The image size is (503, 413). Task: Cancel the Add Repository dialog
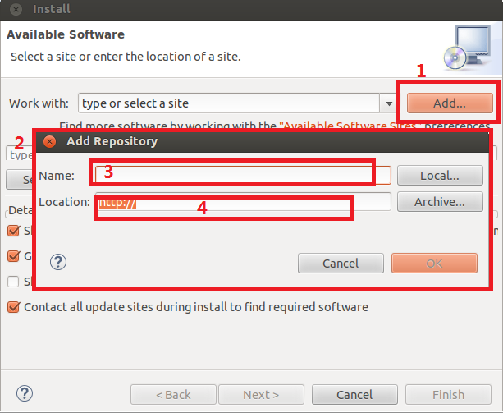pos(341,263)
